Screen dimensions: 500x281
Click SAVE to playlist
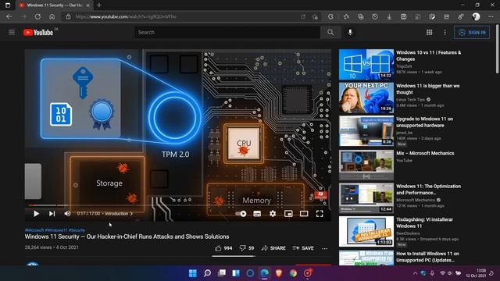(x=303, y=248)
